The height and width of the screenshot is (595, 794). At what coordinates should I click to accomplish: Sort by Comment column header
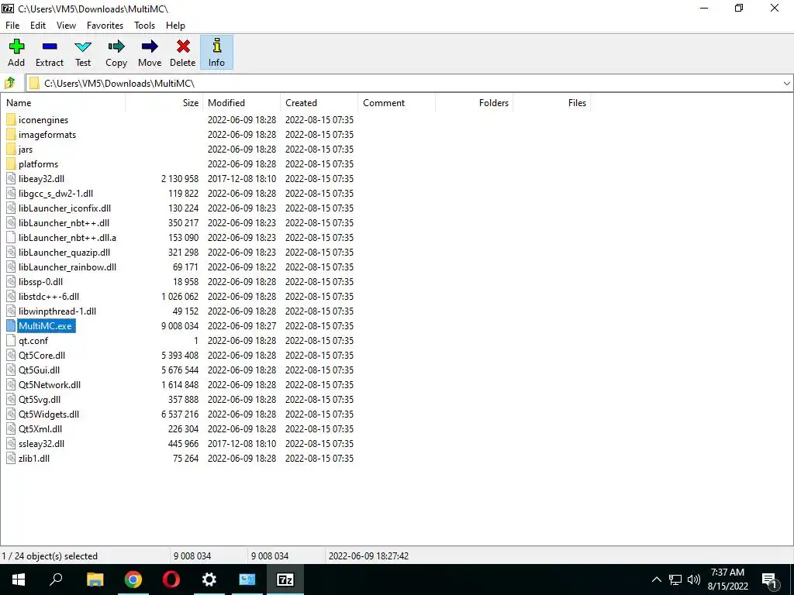tap(396, 103)
